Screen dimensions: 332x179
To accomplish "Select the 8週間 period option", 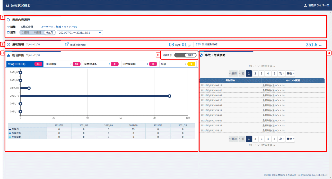I will 37,33.
